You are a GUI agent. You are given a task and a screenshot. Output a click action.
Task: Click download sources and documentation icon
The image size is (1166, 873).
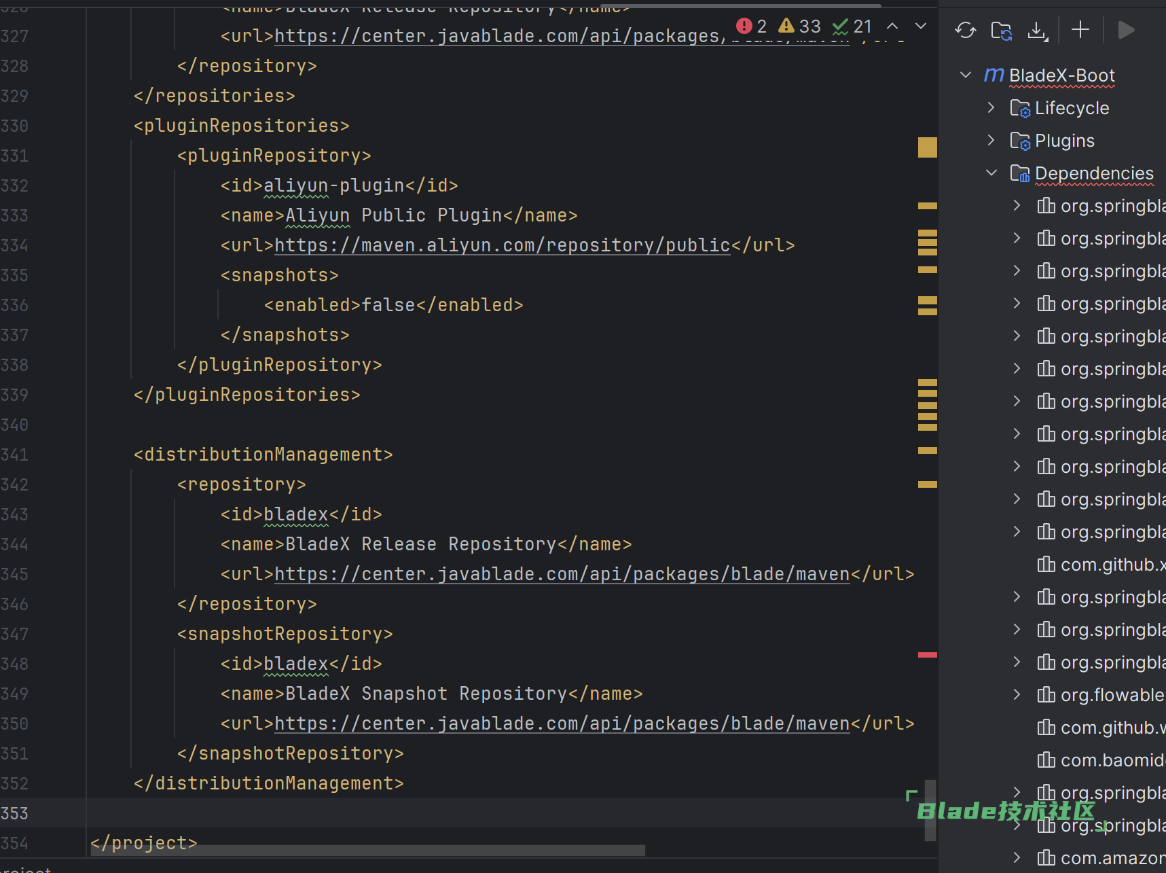1038,30
